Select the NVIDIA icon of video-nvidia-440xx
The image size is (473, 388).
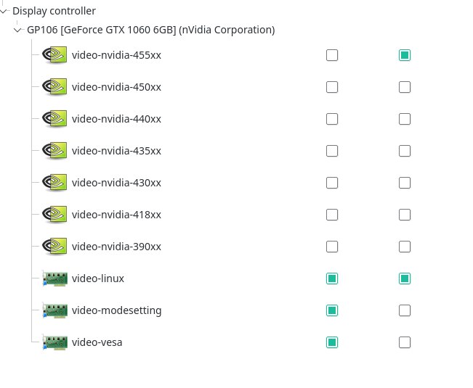[54, 119]
